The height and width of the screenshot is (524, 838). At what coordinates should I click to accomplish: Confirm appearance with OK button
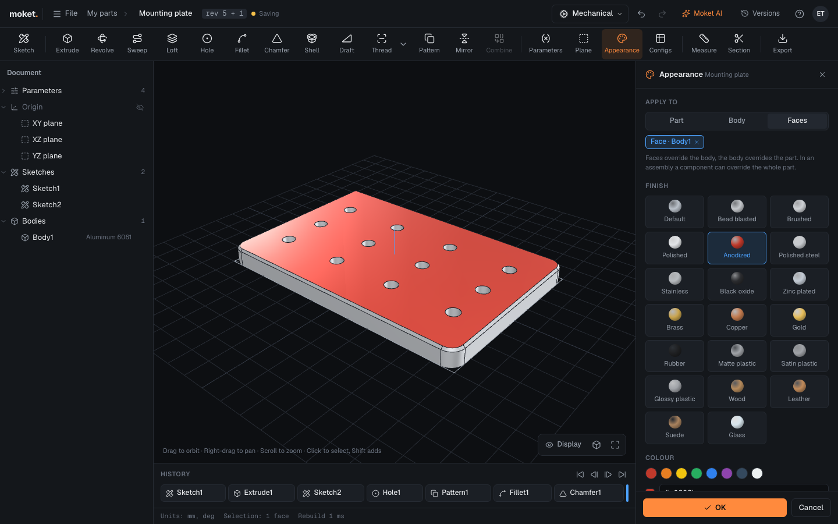point(715,508)
